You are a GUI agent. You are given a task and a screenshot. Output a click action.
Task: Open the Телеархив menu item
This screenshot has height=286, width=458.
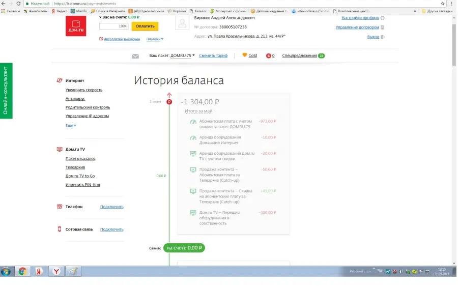tap(75, 167)
